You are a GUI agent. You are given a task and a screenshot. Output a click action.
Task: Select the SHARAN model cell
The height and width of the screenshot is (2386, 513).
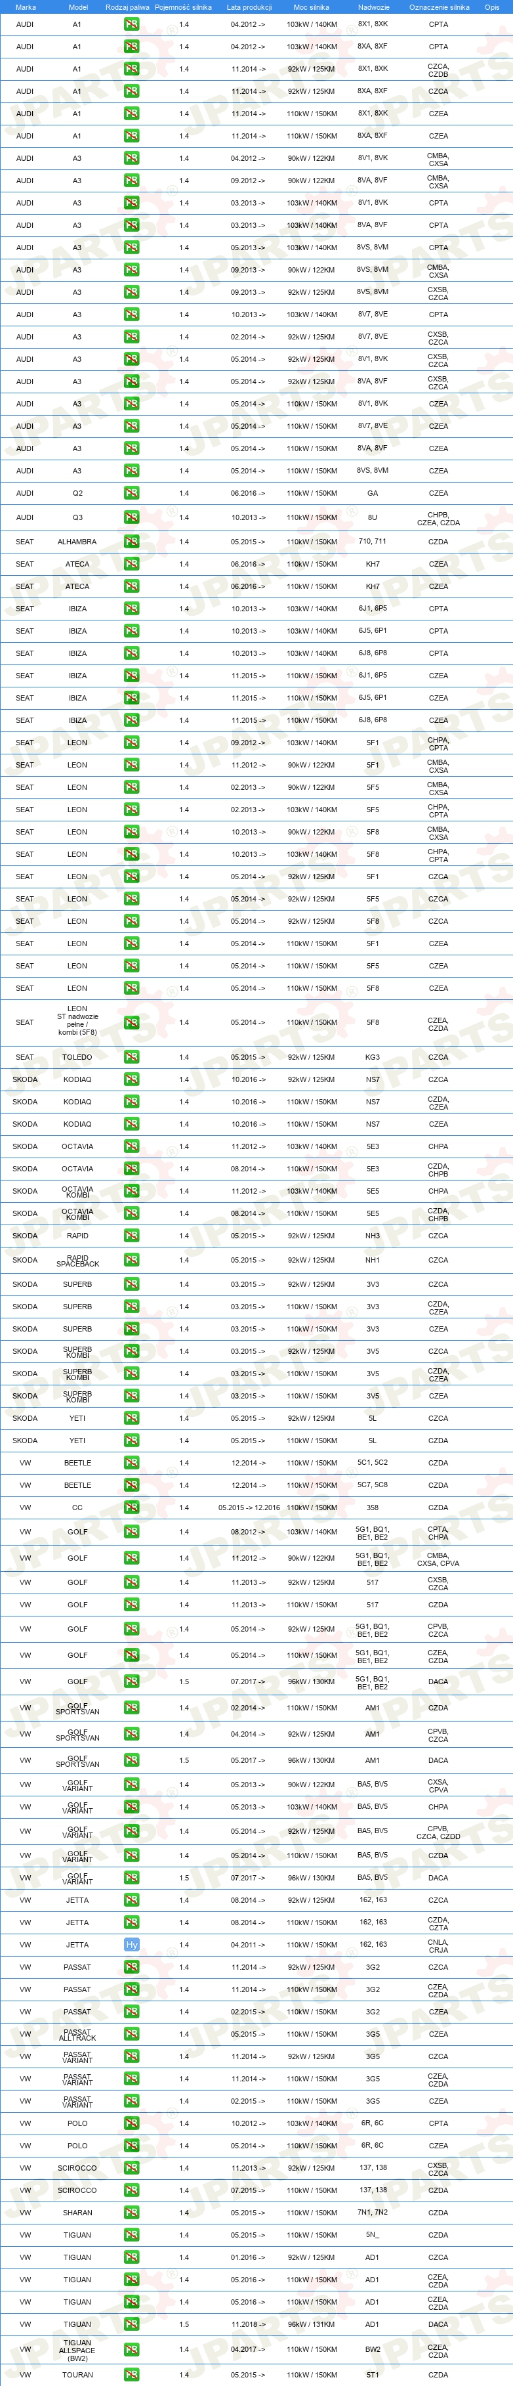pos(77,2213)
